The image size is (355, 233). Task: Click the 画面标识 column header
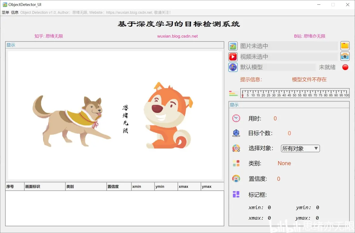[x=45, y=186]
